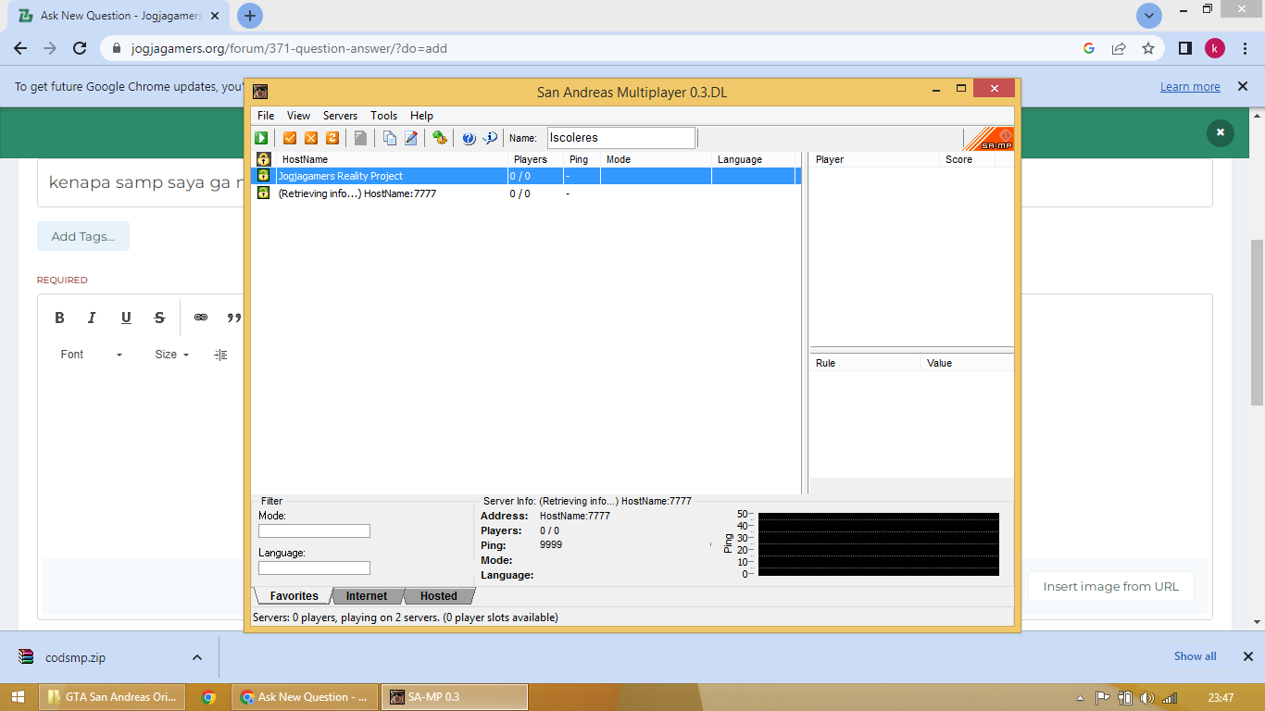Click GTA San Andreas taskbar folder button
The image size is (1265, 711).
(113, 697)
